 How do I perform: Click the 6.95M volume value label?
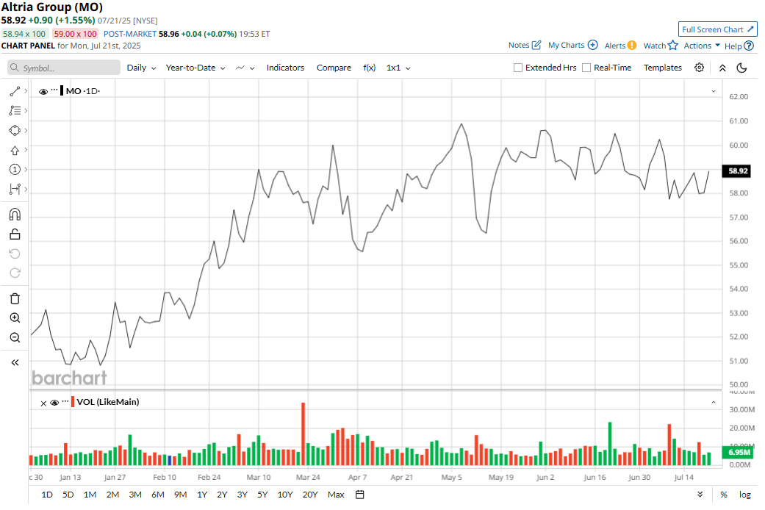click(738, 453)
